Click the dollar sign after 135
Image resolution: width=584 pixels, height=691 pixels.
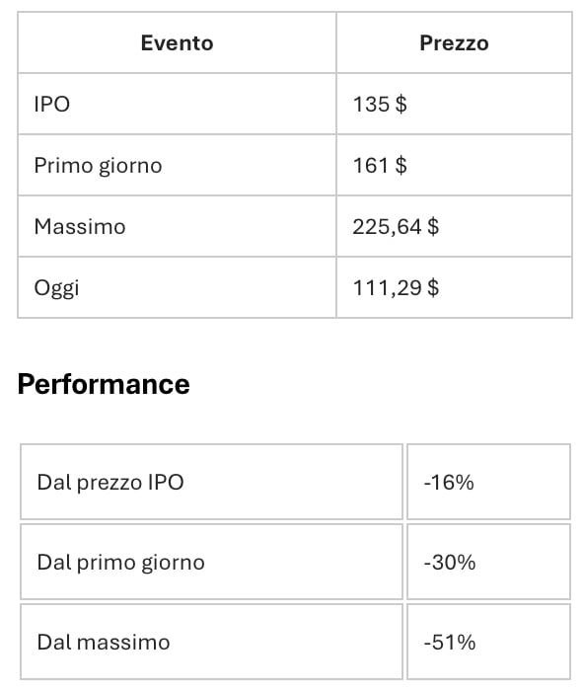[x=401, y=105]
